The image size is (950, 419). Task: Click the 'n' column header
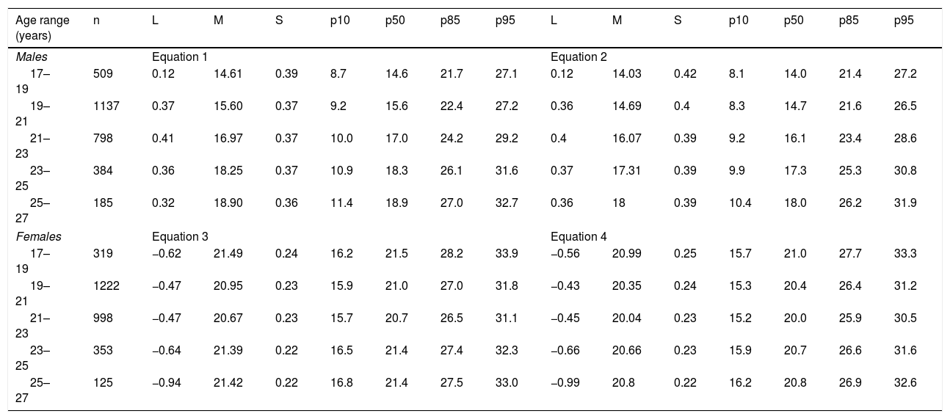tap(97, 21)
